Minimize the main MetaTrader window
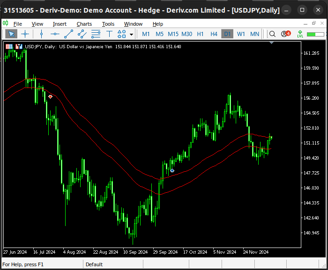Viewport: 328px width, 270px height. [x=286, y=10]
